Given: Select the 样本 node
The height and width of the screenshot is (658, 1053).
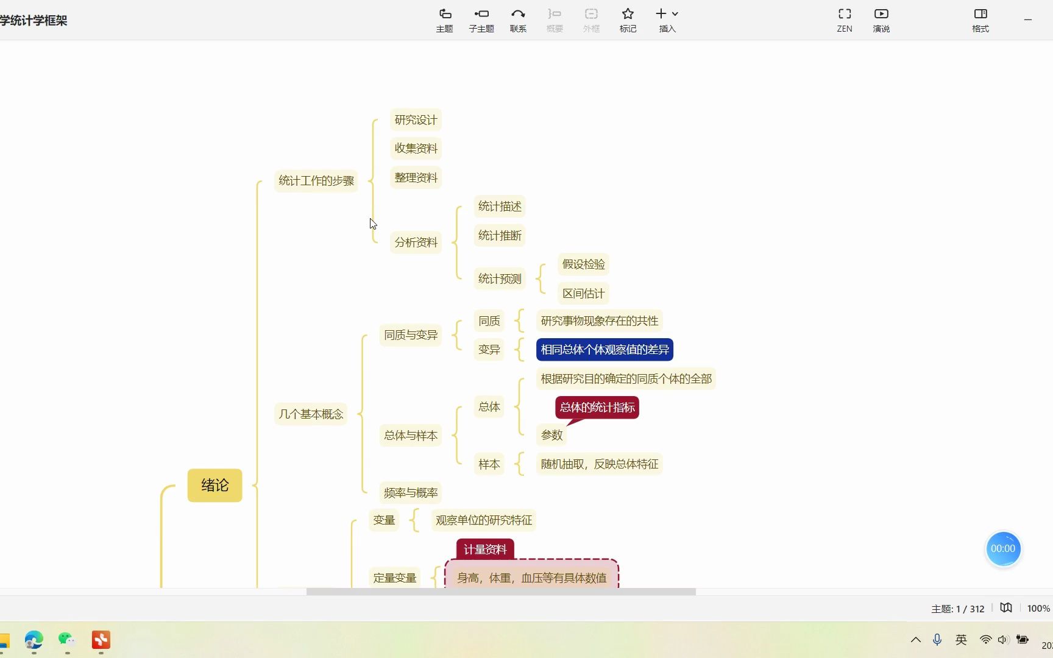Looking at the screenshot, I should coord(489,464).
